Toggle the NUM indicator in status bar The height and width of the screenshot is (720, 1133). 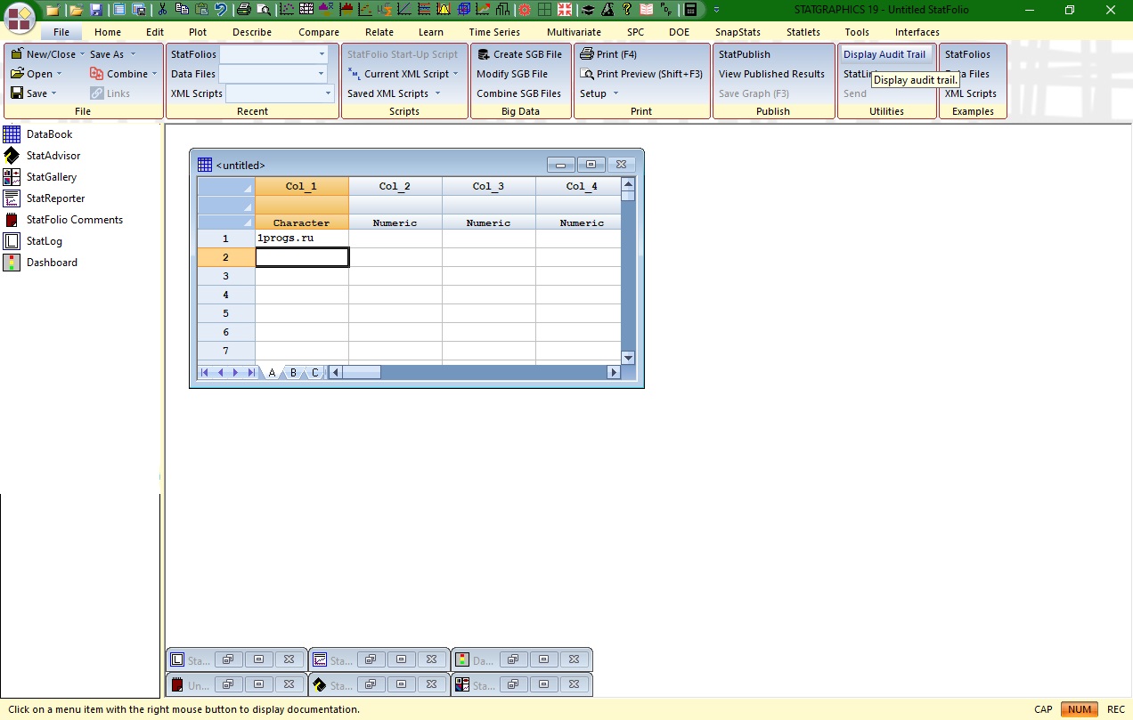tap(1079, 709)
